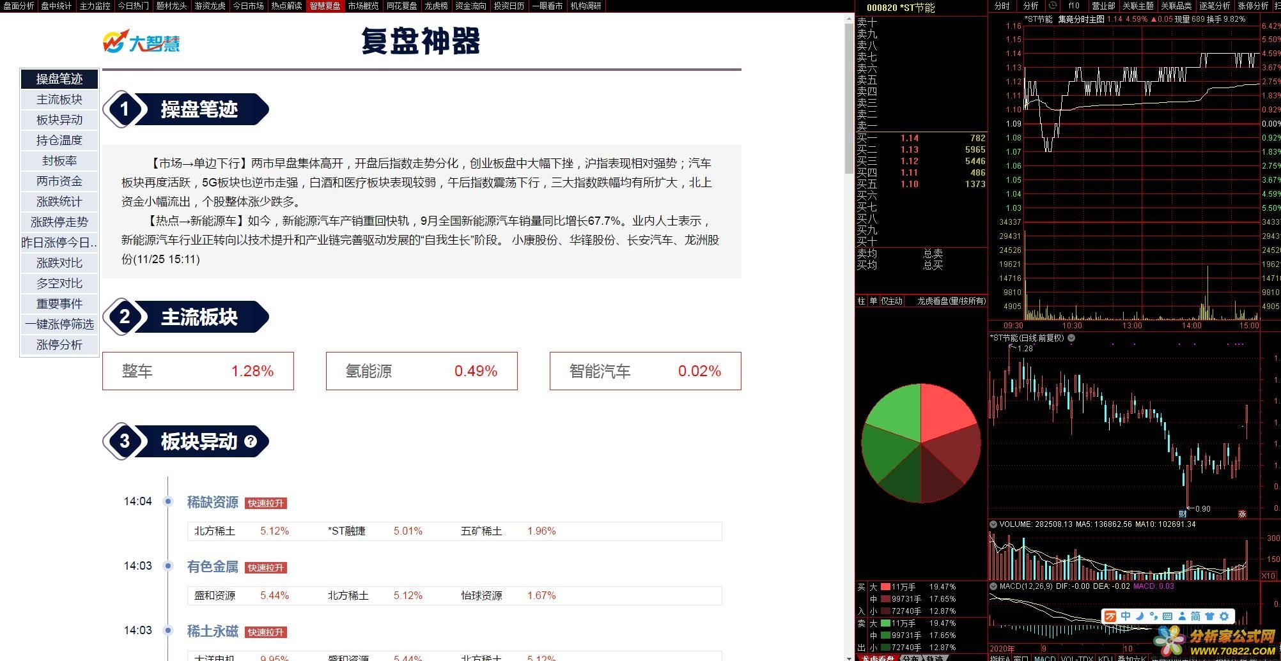Image resolution: width=1281 pixels, height=661 pixels.
Task: Jump to 两市资金 in the side navigation
Action: tap(59, 181)
